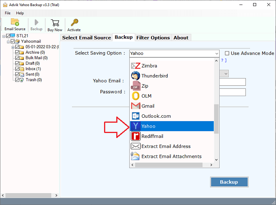The height and width of the screenshot is (205, 276).
Task: Click the Yahoo Email input field
Action: (x=233, y=82)
